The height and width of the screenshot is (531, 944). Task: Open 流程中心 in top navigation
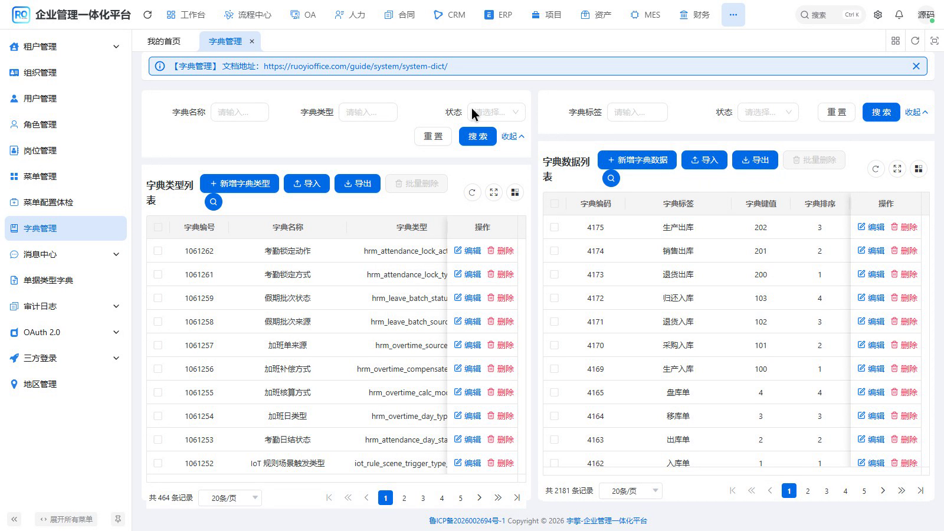[248, 15]
